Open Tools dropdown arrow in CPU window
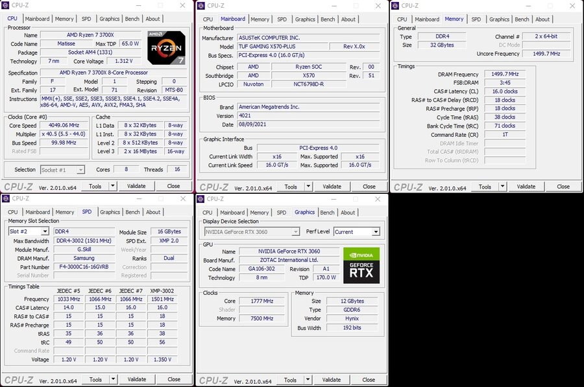The height and width of the screenshot is (387, 584). click(x=113, y=185)
